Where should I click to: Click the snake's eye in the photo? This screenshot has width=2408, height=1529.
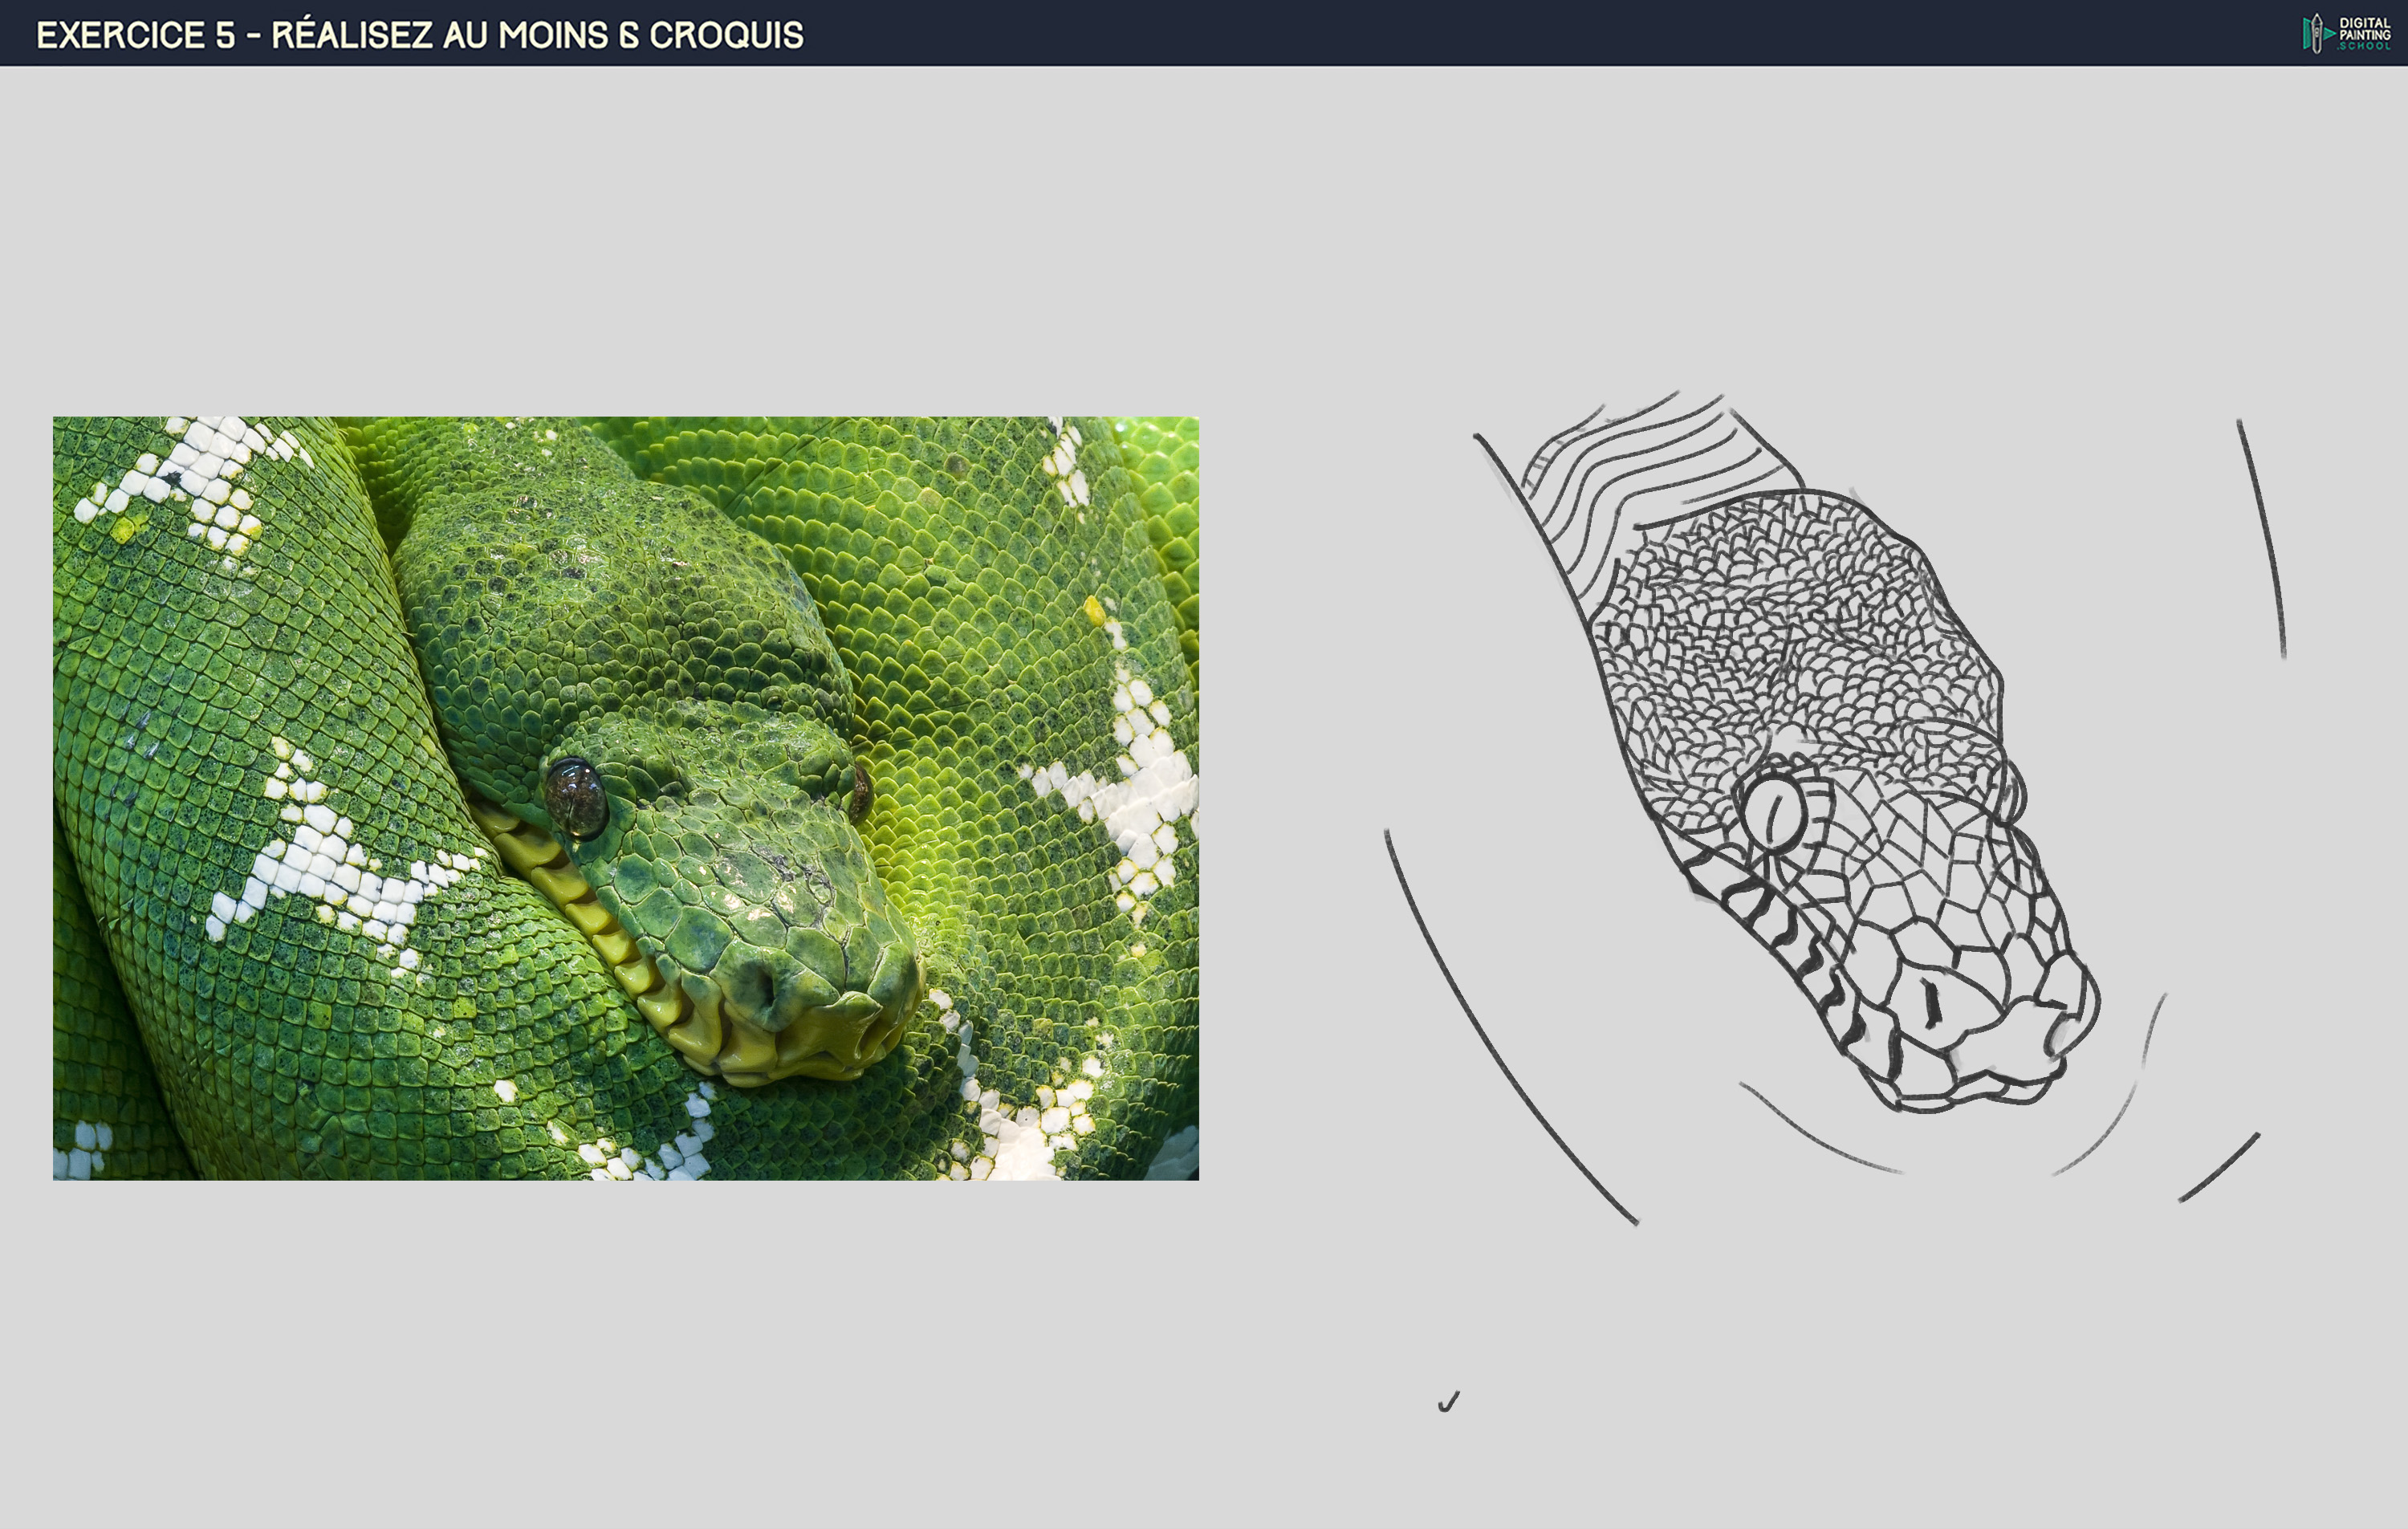[x=575, y=797]
